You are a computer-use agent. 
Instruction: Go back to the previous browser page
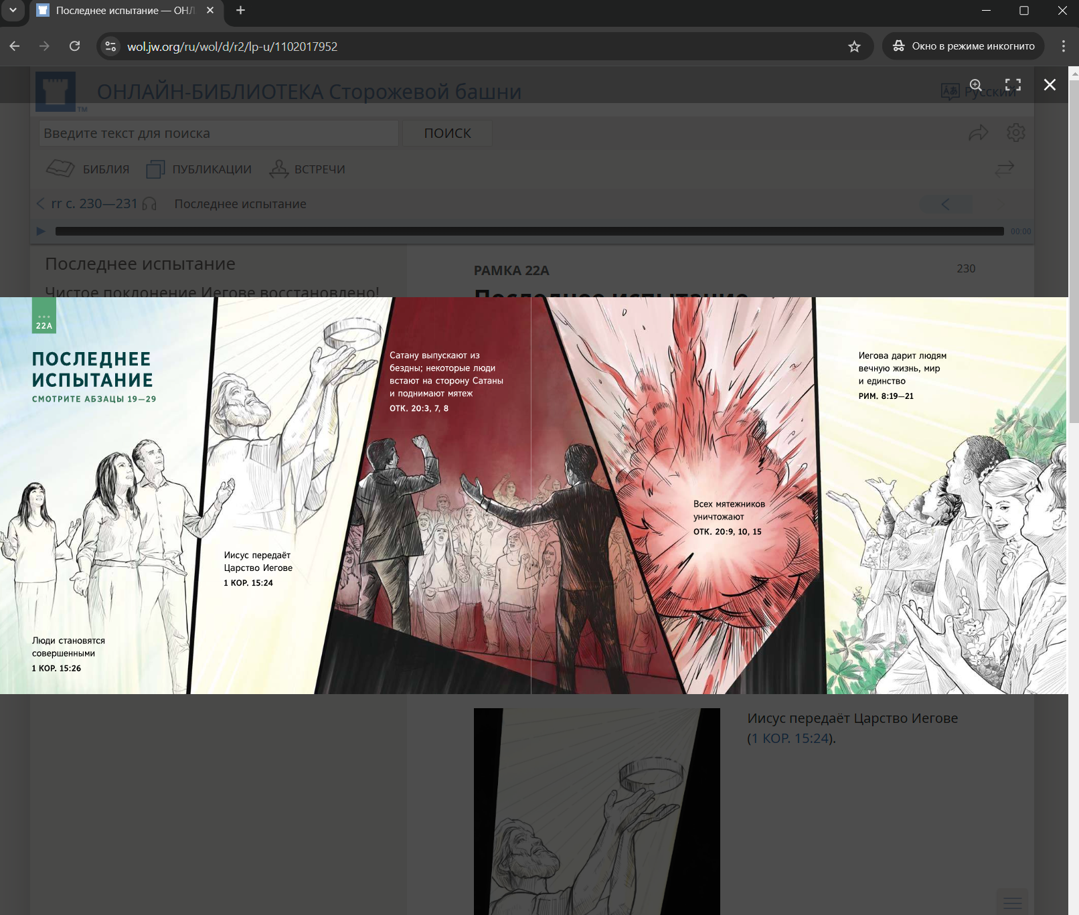pos(15,46)
